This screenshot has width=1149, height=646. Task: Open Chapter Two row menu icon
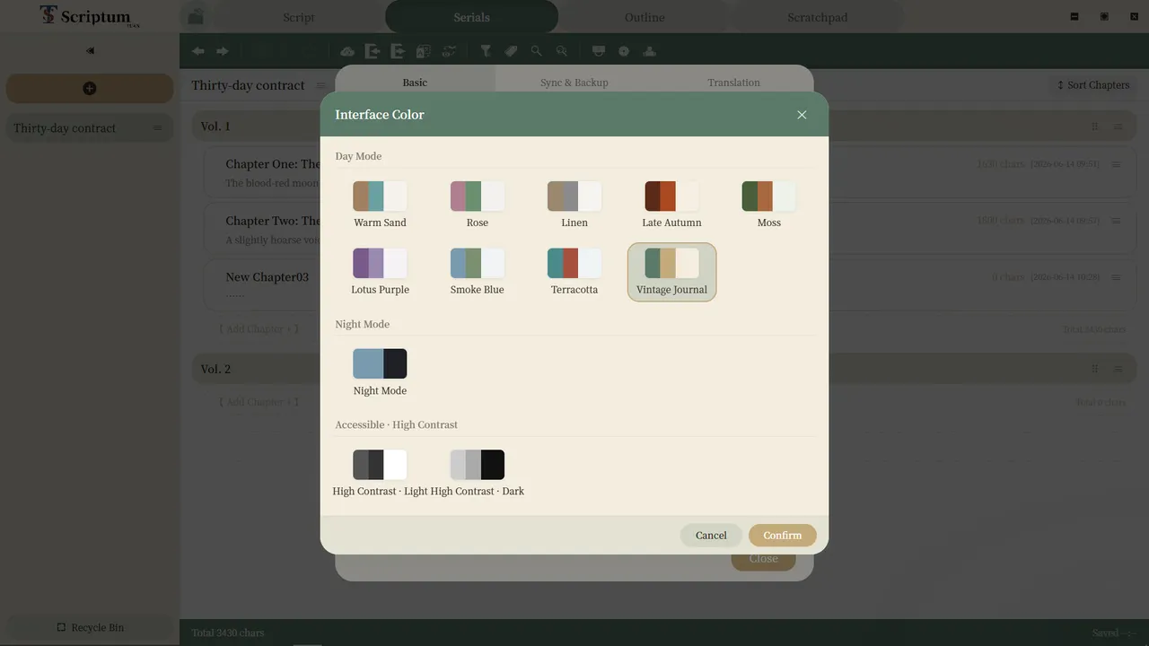[1116, 221]
